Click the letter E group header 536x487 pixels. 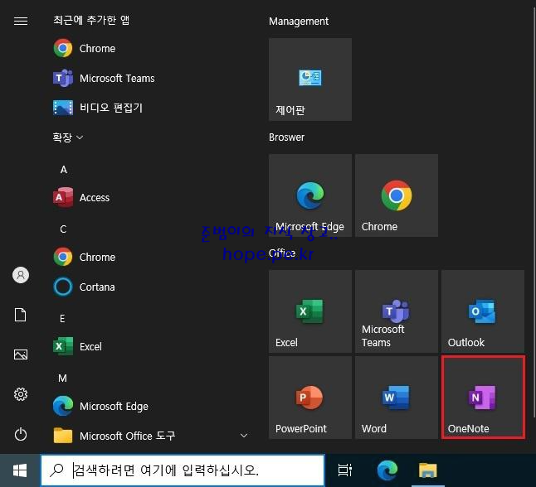coord(62,318)
